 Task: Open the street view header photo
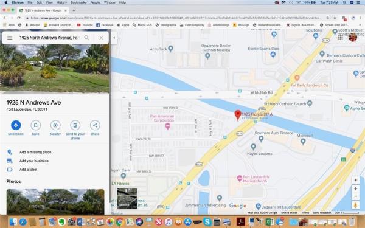(x=55, y=69)
